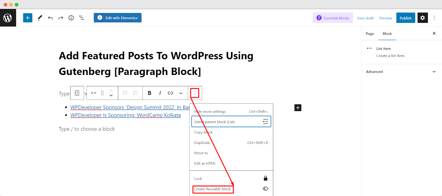The width and height of the screenshot is (442, 196).
Task: Click the black add block button
Action: click(298, 108)
